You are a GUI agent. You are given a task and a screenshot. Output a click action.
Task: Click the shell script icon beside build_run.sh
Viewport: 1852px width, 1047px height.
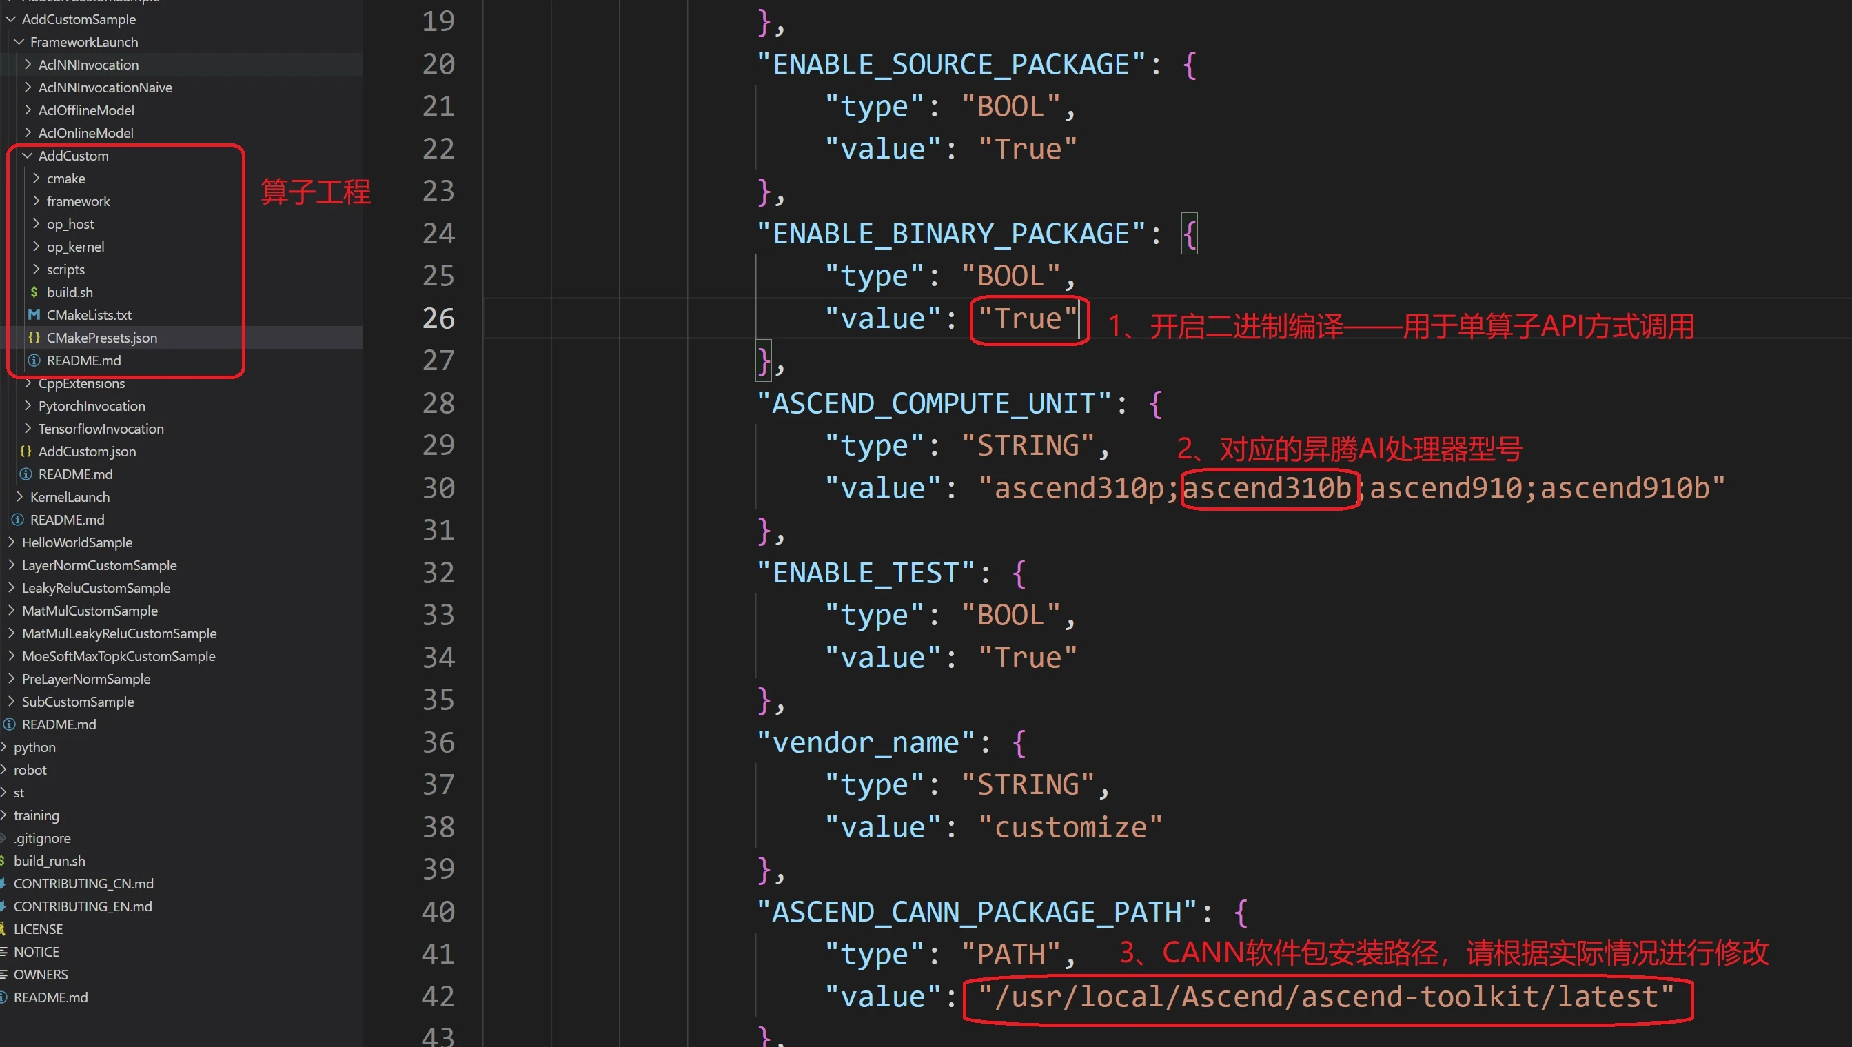click(3, 861)
